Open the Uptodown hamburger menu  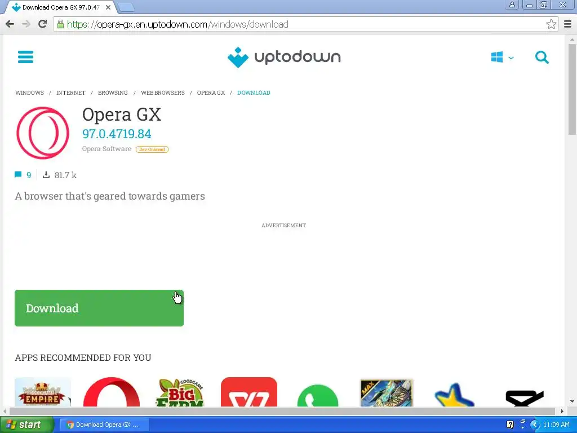coord(25,57)
